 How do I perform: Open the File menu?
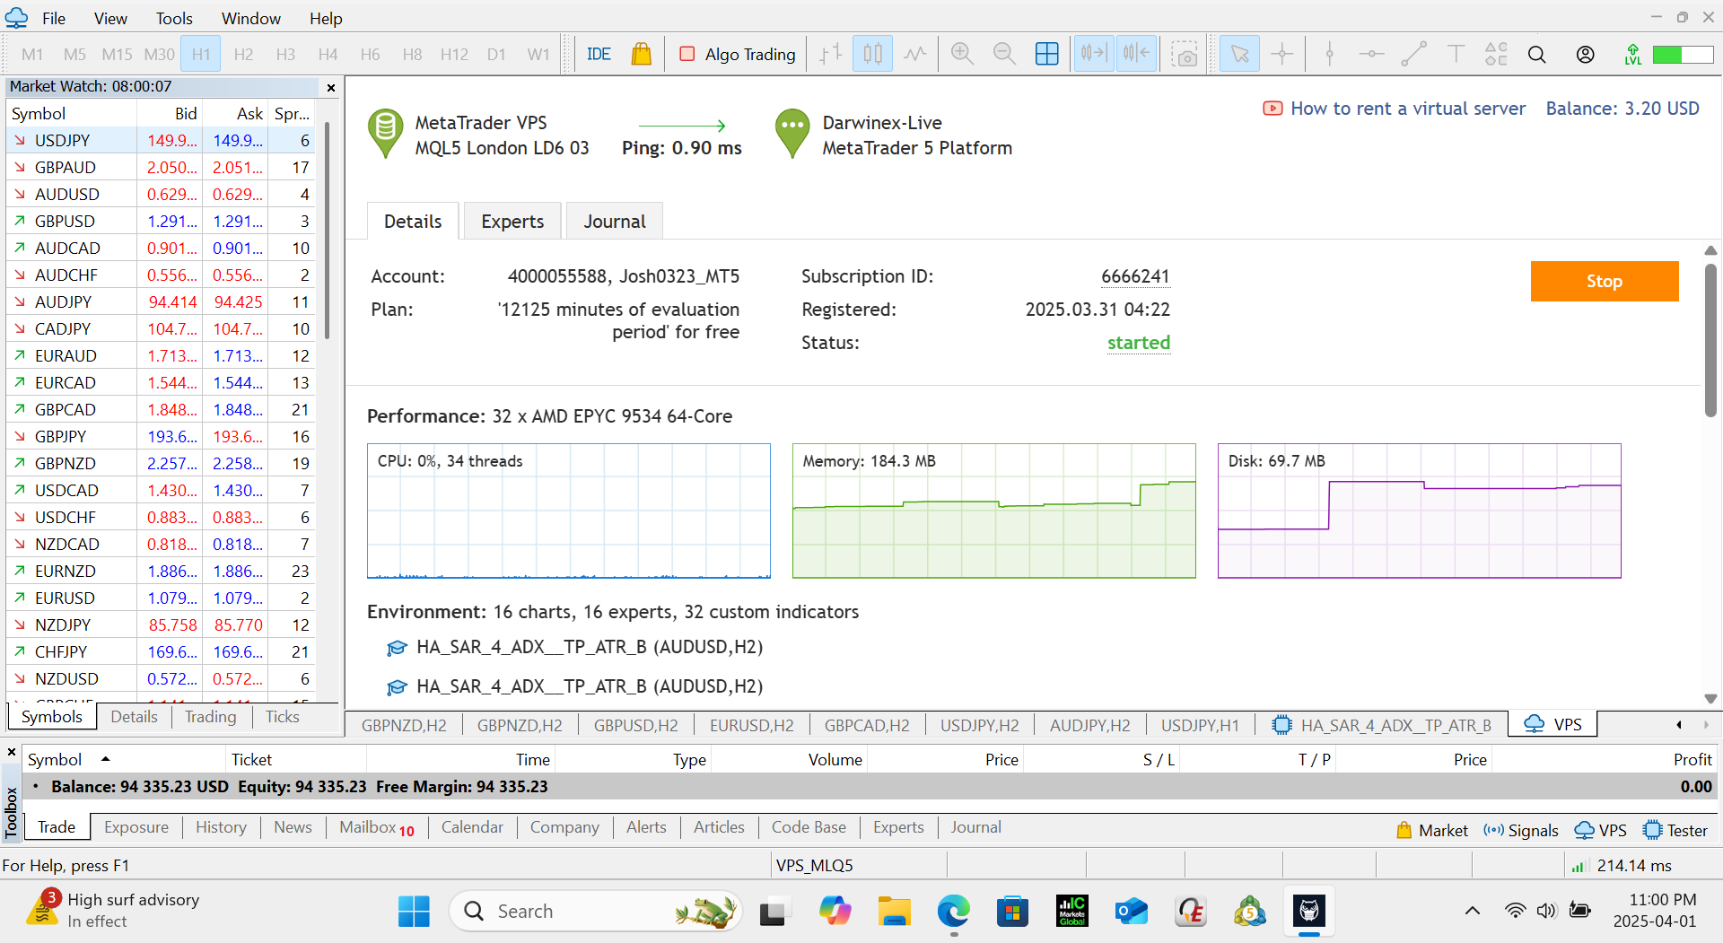54,18
